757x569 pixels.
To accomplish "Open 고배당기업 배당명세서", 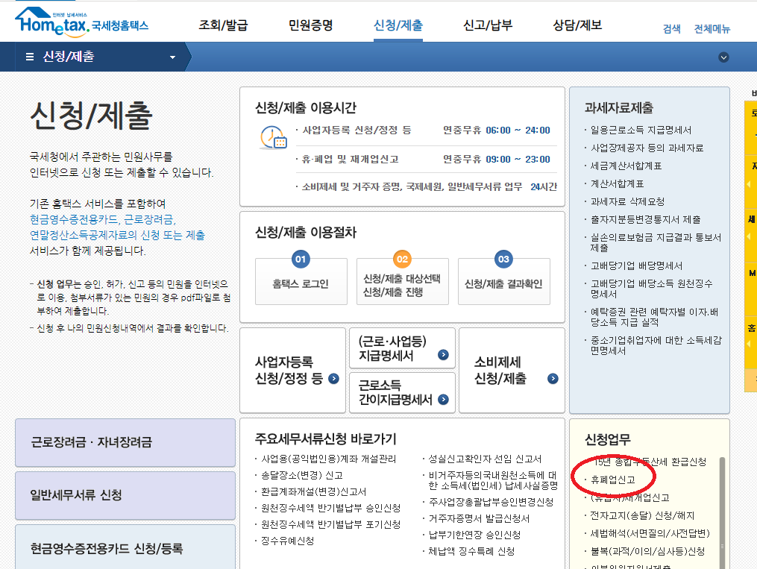I will [x=636, y=266].
